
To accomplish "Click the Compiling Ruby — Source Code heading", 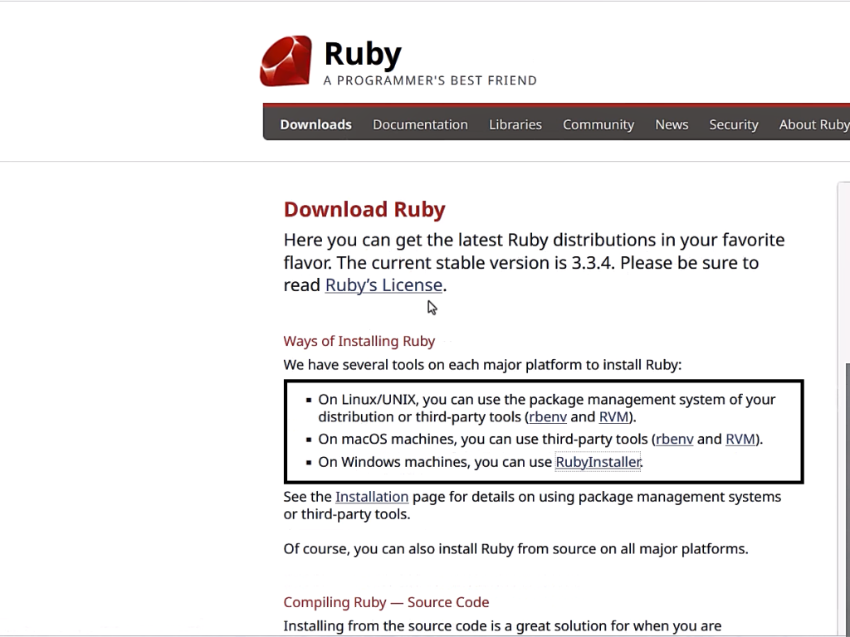I will click(386, 602).
